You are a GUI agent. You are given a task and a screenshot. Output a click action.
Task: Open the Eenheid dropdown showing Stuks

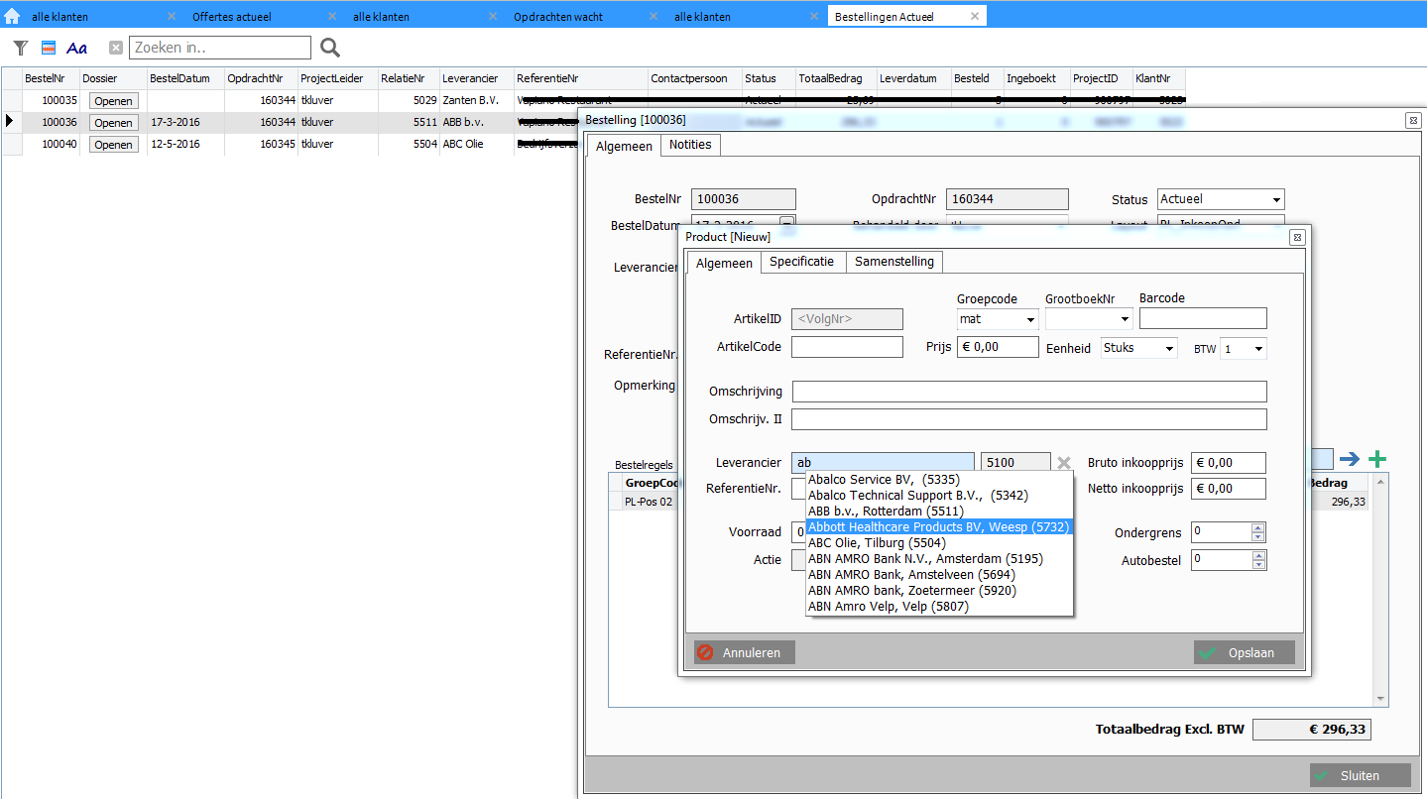click(1170, 349)
